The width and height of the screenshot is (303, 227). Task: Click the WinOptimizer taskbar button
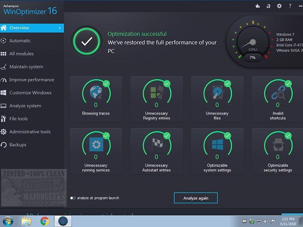click(63, 221)
